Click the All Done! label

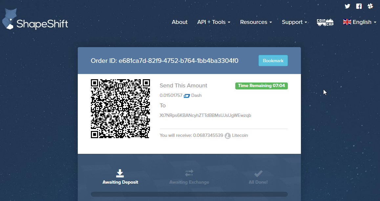pyautogui.click(x=258, y=182)
